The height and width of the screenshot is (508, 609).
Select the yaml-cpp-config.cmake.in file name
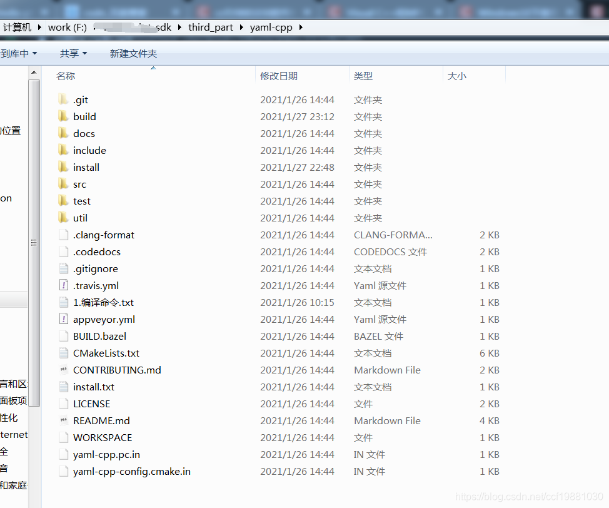tap(132, 472)
